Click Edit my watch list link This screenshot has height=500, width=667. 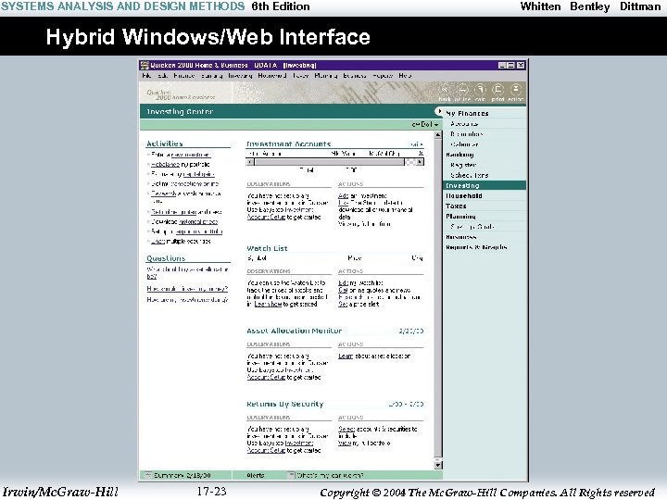click(360, 283)
